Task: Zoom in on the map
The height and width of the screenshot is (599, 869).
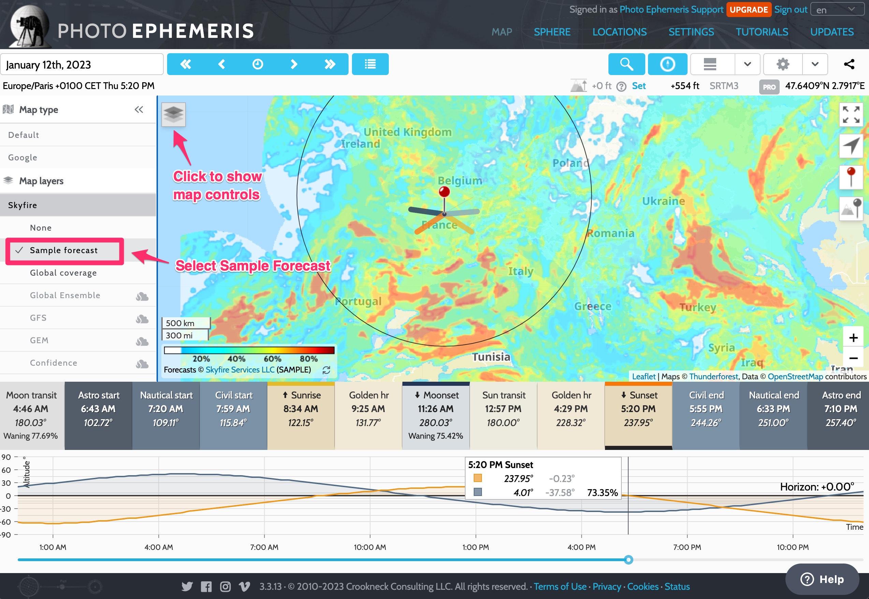Action: pyautogui.click(x=853, y=337)
